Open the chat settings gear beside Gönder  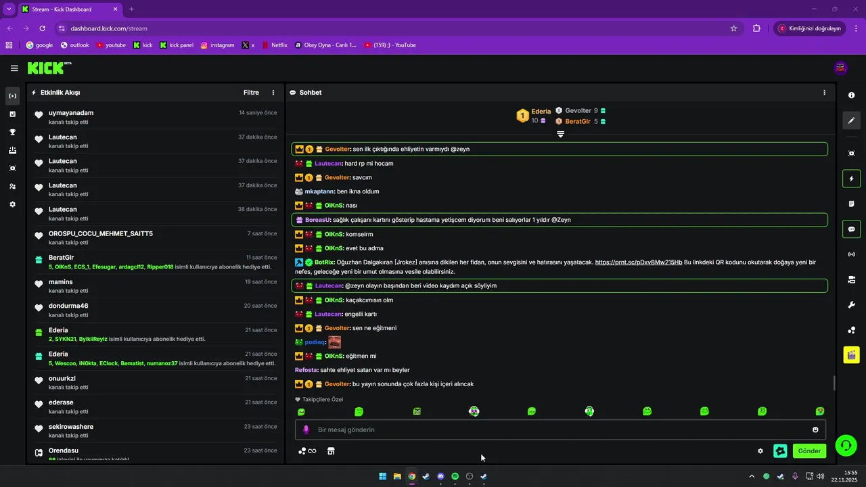(x=760, y=451)
